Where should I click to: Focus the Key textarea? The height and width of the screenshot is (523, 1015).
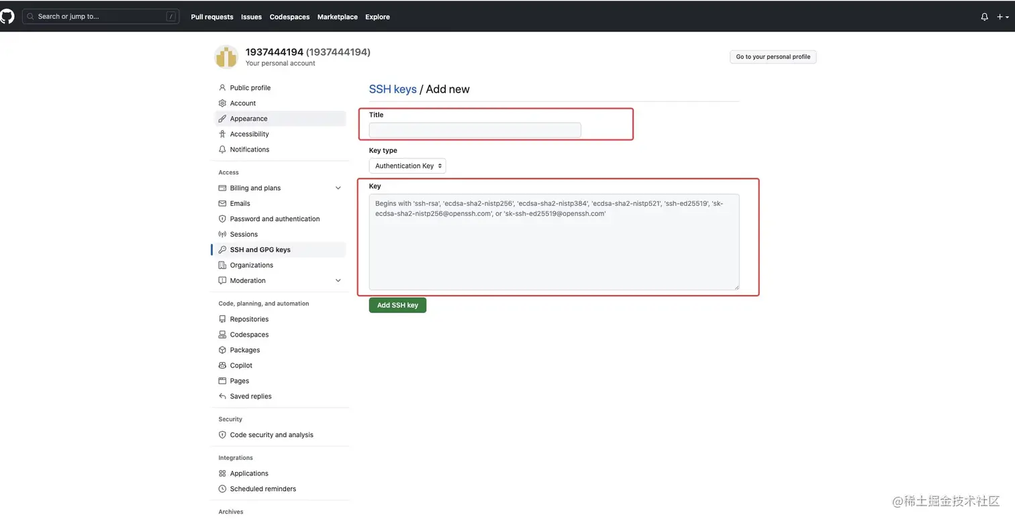pyautogui.click(x=554, y=242)
